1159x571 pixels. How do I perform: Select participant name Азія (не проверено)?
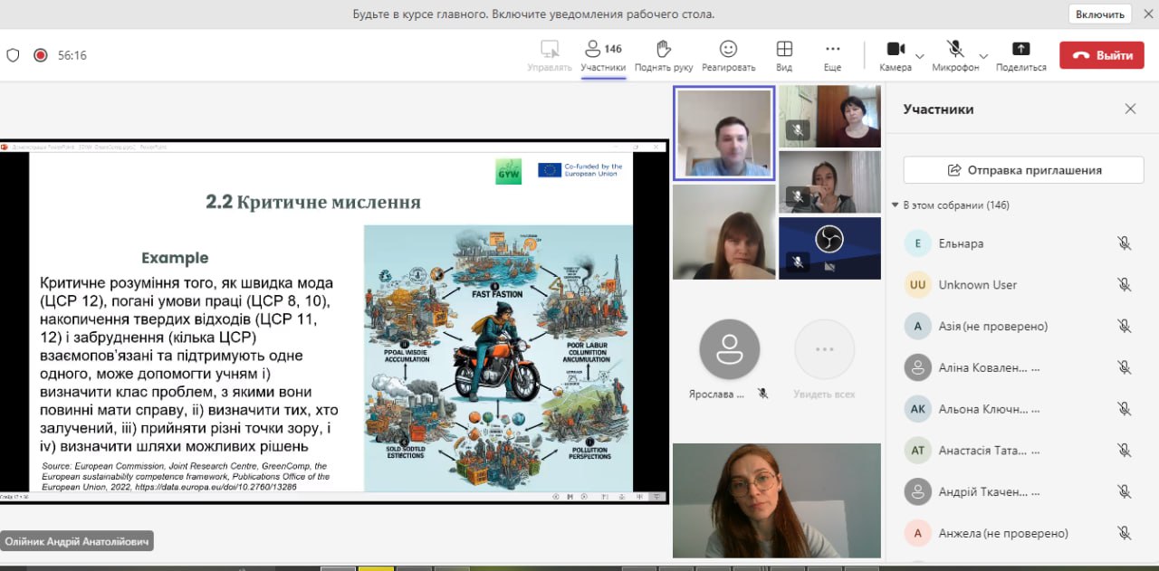(x=993, y=326)
